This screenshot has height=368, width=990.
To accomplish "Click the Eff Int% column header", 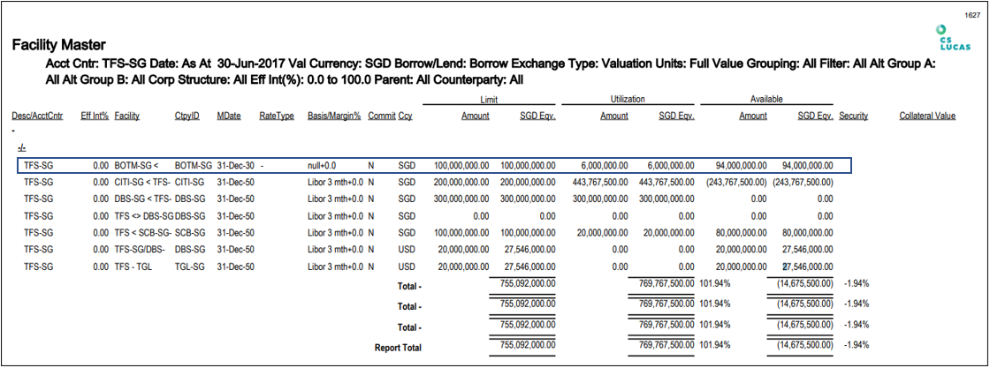I will pos(94,116).
